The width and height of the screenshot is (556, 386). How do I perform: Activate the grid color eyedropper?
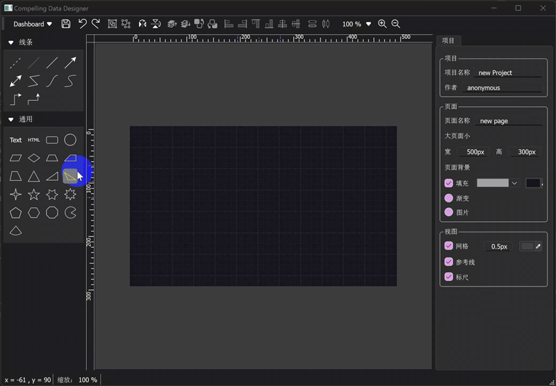(x=538, y=246)
